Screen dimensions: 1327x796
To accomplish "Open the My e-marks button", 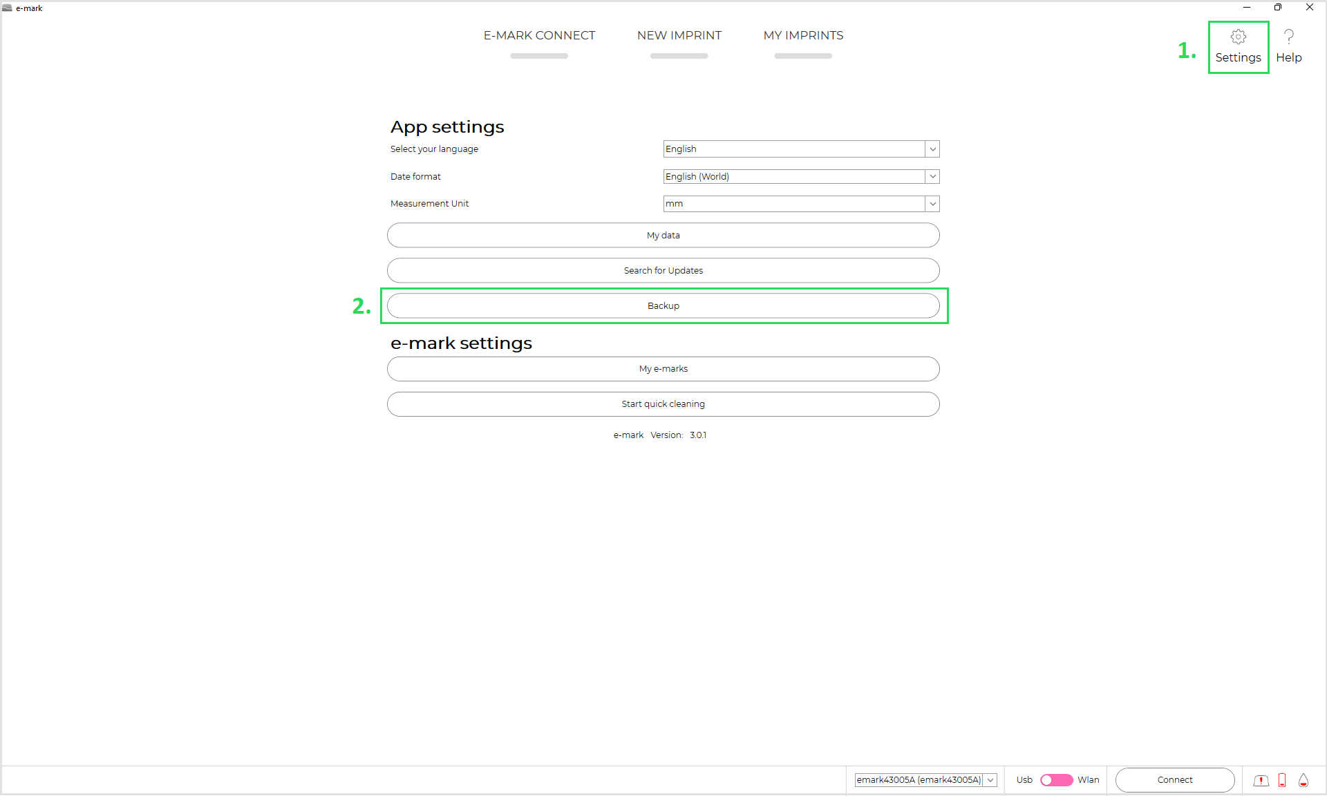I will click(663, 369).
